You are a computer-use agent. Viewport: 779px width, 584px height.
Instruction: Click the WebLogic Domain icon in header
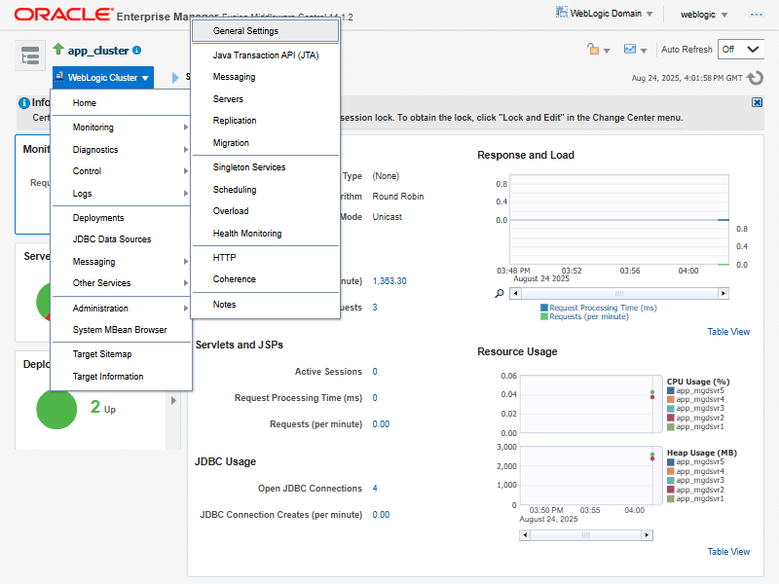[562, 13]
